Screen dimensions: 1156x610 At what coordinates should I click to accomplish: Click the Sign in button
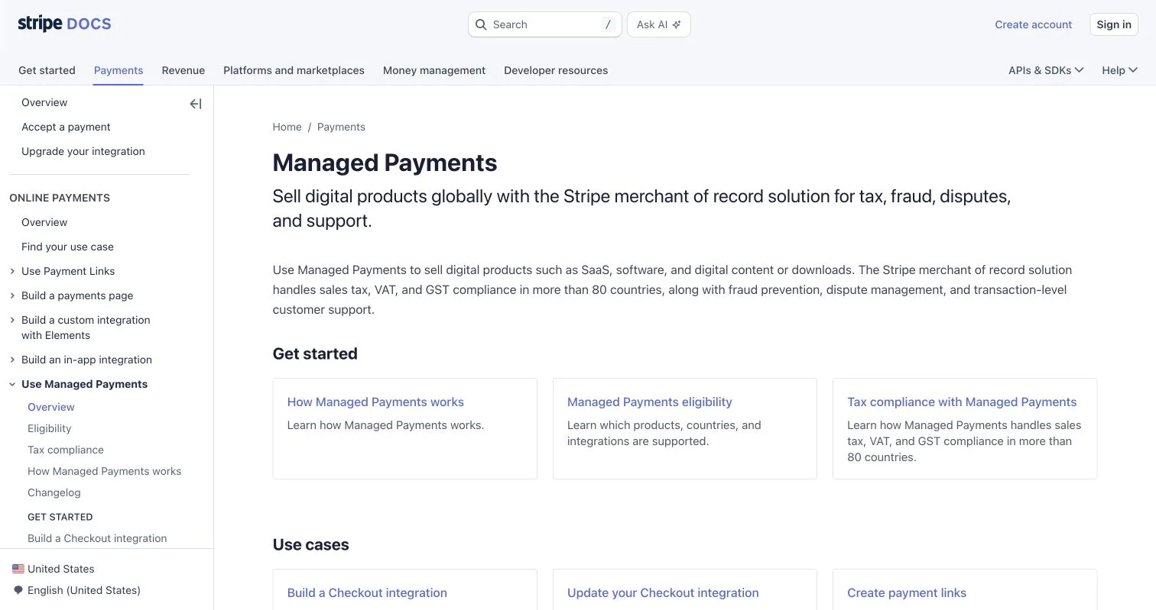[1114, 24]
